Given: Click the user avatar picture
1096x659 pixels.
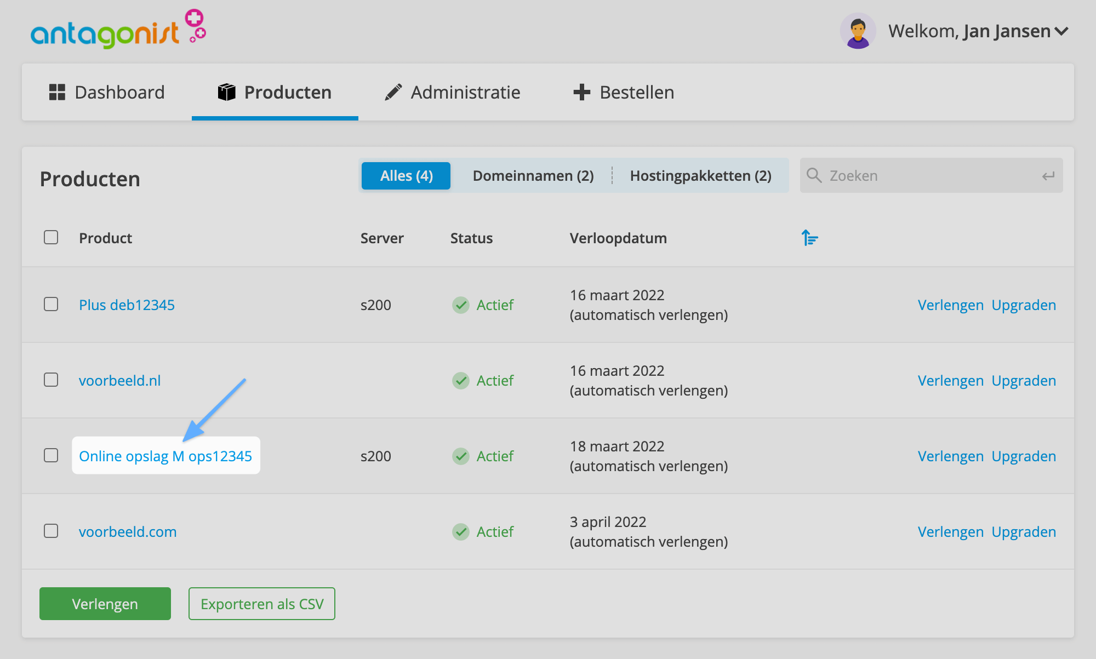Looking at the screenshot, I should [x=858, y=31].
